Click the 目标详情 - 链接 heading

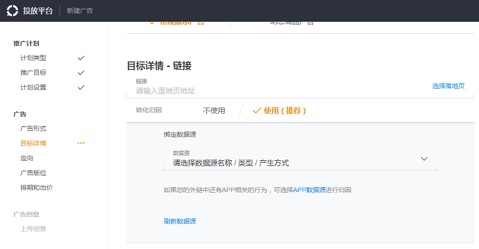(x=159, y=66)
